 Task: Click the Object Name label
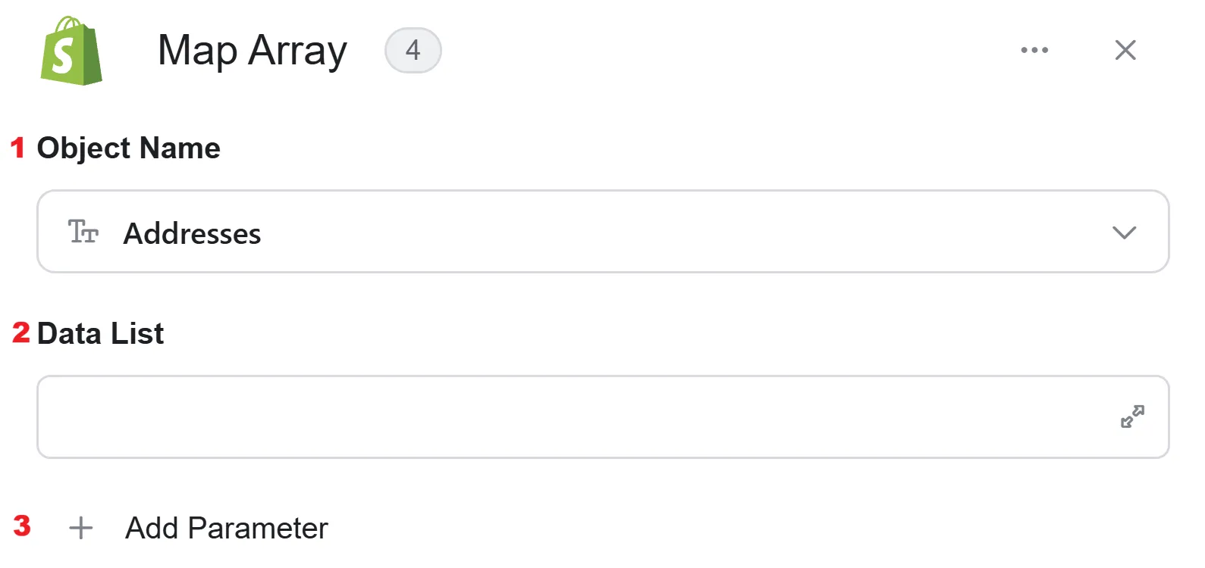pos(129,148)
